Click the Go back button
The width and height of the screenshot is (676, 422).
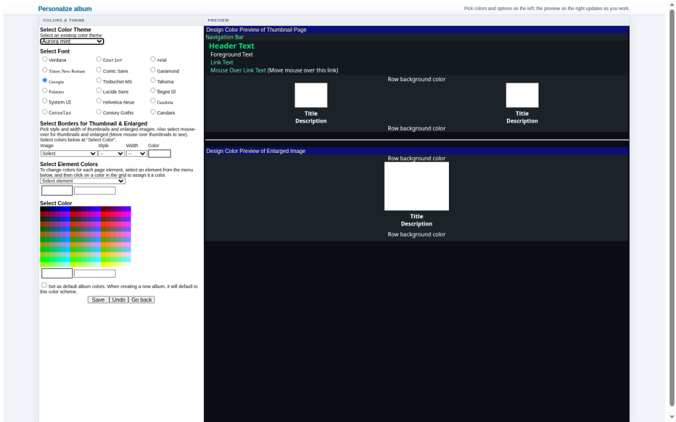[x=141, y=300]
